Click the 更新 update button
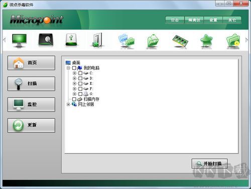The width and height of the screenshot is (251, 189). (31, 125)
